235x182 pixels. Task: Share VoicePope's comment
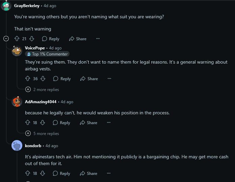pos(89,78)
